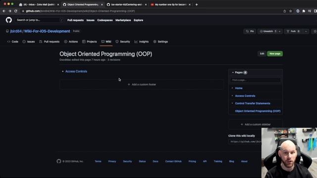The height and width of the screenshot is (178, 317).
Task: Go back with browser back arrow
Action: 4,11
